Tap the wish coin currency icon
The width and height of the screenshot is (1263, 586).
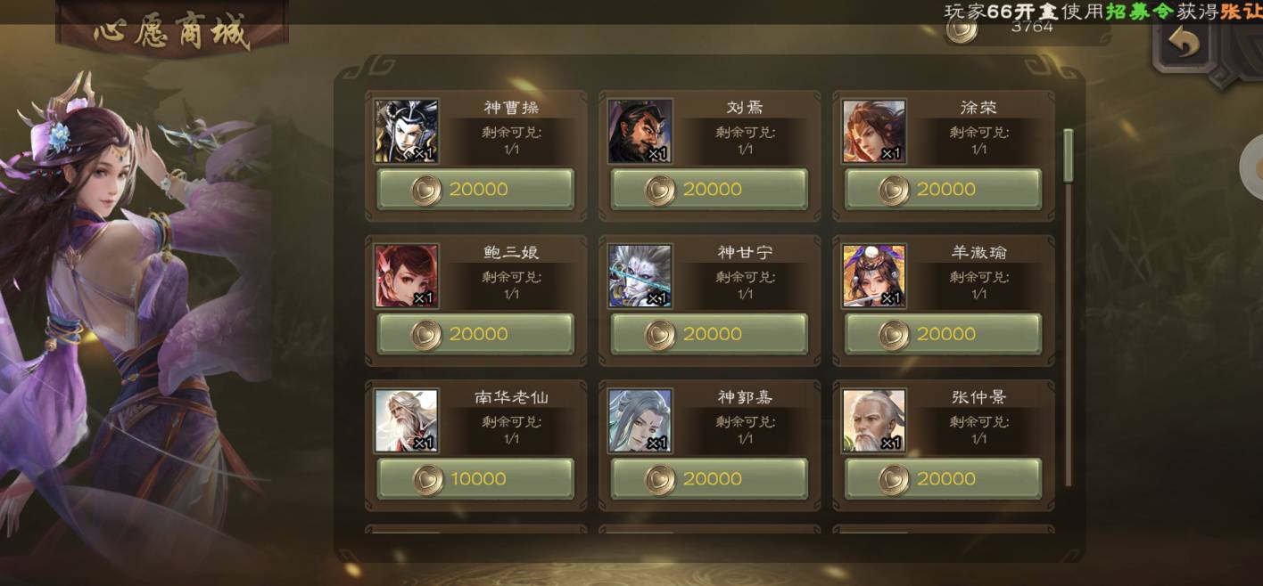click(x=962, y=29)
